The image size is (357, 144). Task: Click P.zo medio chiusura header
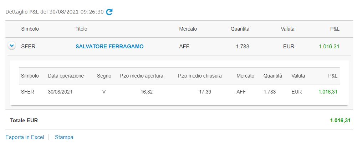pyautogui.click(x=200, y=76)
